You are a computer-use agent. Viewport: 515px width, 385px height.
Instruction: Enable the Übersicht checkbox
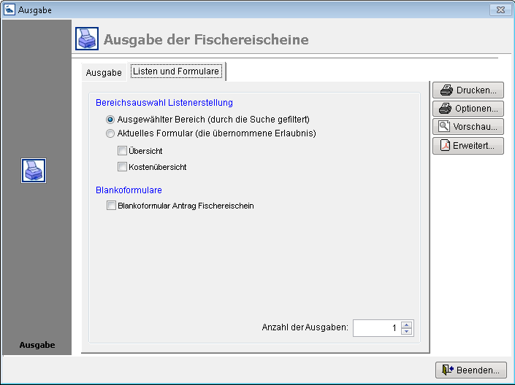(122, 151)
